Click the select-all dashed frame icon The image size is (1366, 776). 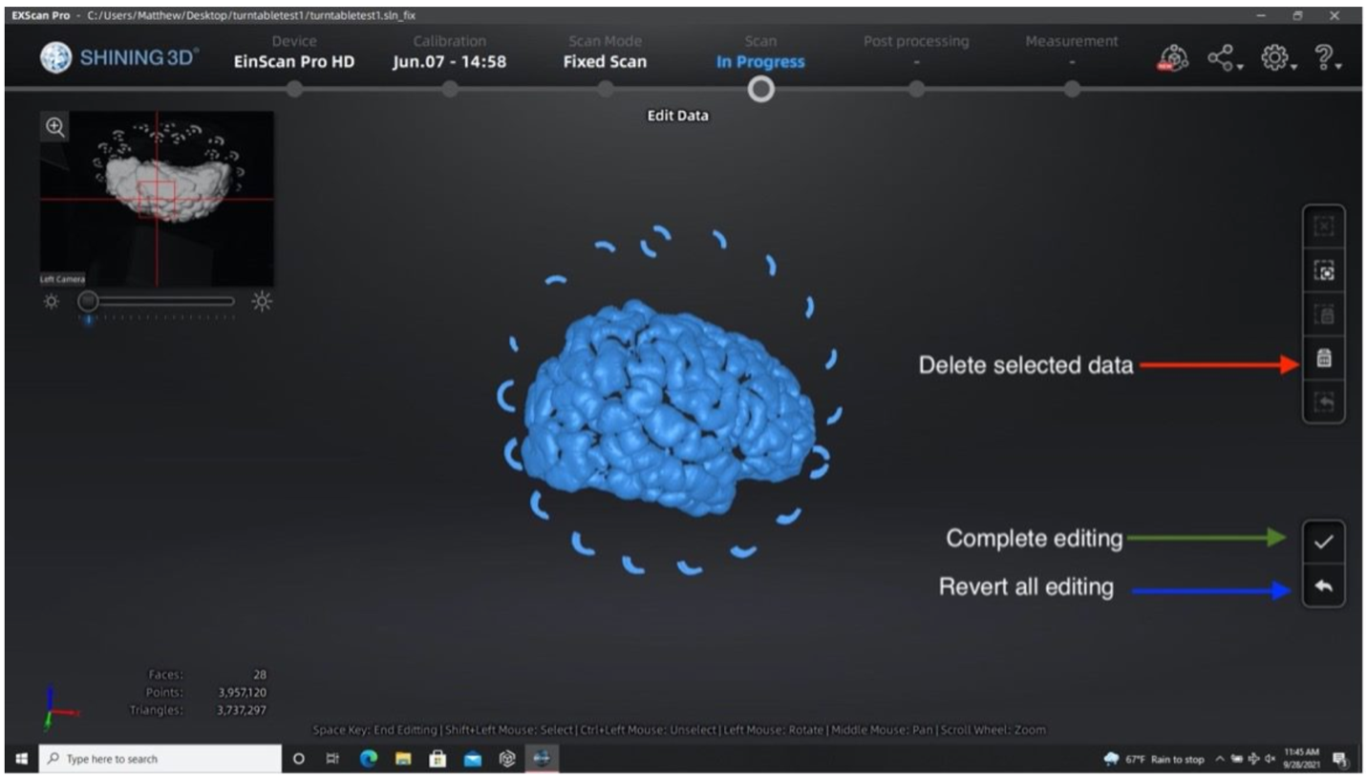pos(1324,271)
